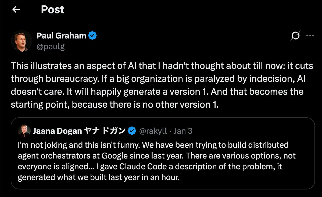Click Paul Graham's blue verified badge
The width and height of the screenshot is (322, 197).
click(x=93, y=36)
